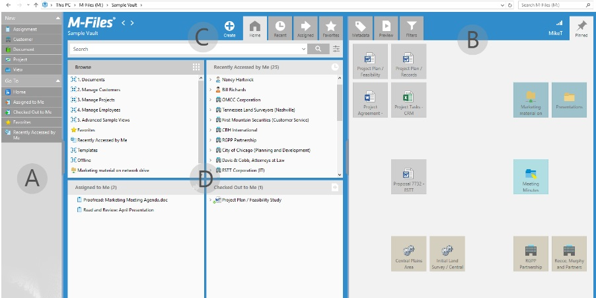Open pinned Project Plan / Records tile
Screen dimensions: 596x298
(408, 61)
